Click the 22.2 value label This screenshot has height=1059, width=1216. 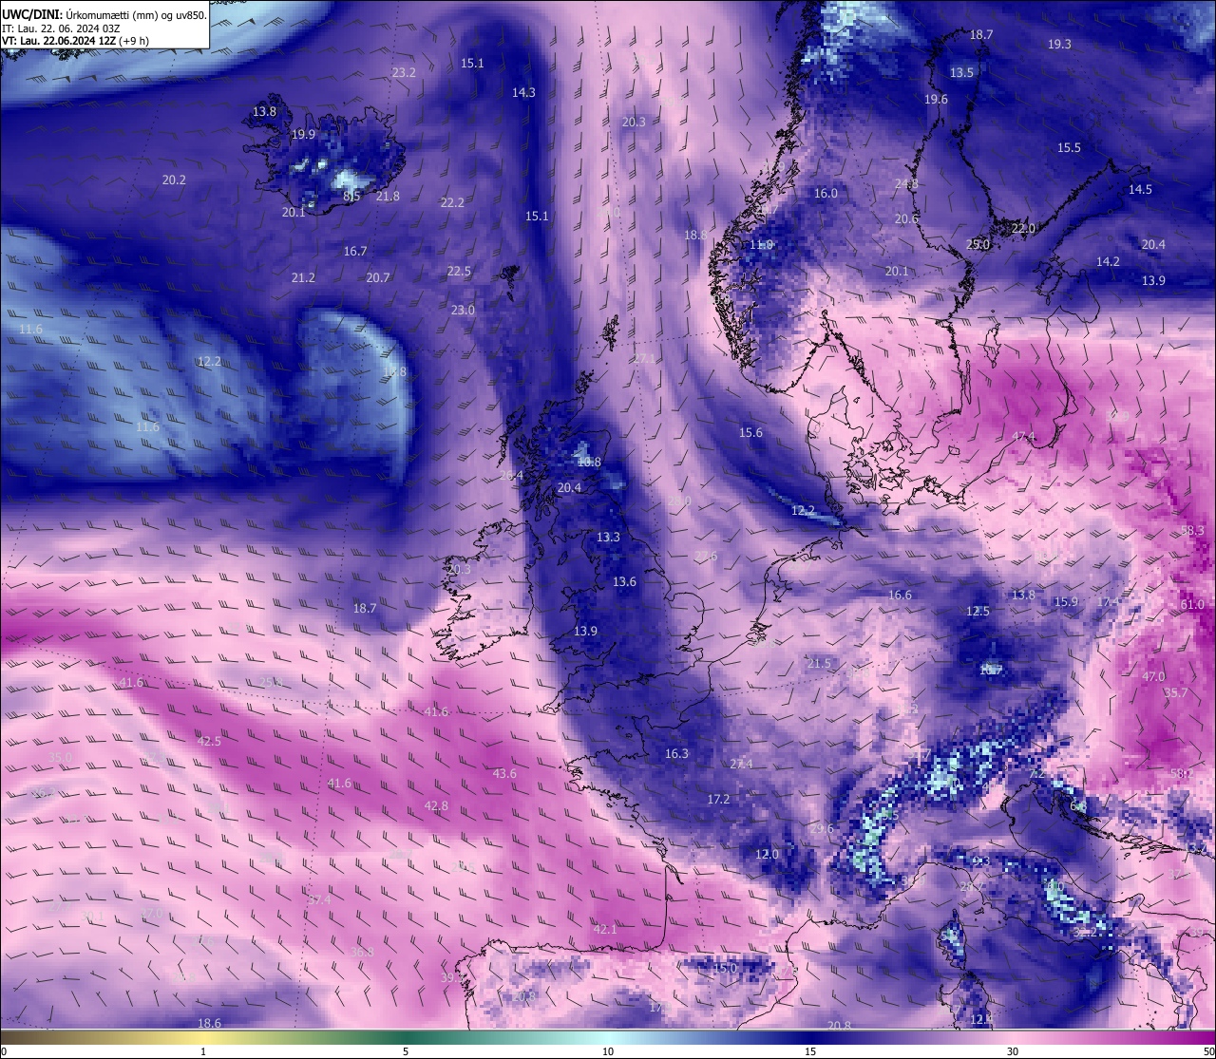click(x=452, y=203)
